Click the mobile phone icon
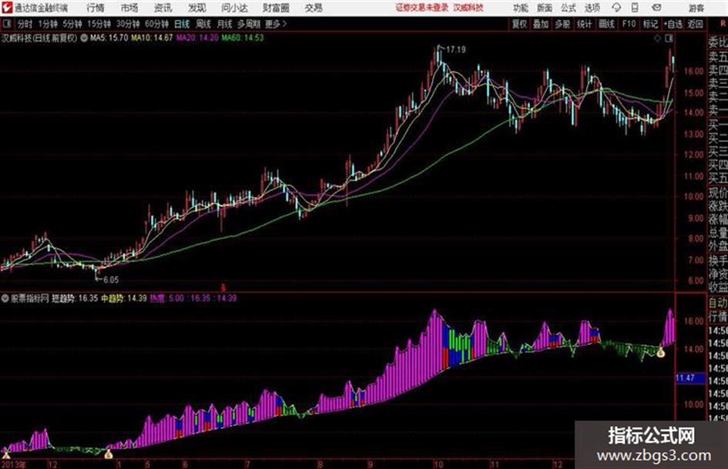 click(635, 8)
